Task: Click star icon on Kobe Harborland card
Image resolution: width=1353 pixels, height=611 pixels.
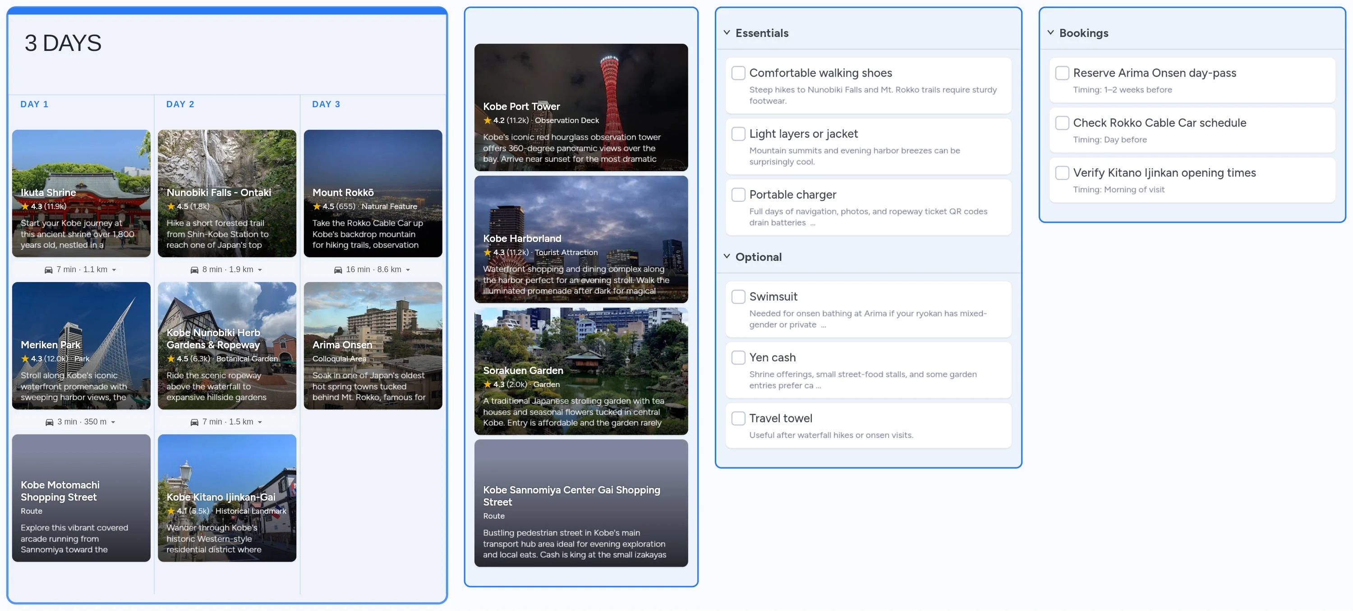Action: [488, 252]
